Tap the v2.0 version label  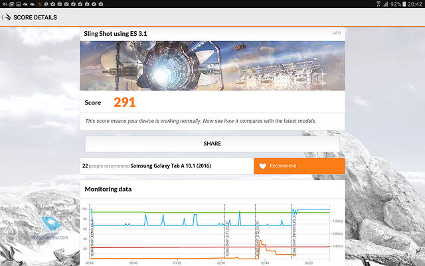pyautogui.click(x=336, y=32)
